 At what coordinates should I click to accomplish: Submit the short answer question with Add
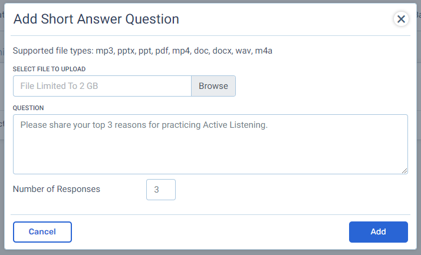point(378,232)
